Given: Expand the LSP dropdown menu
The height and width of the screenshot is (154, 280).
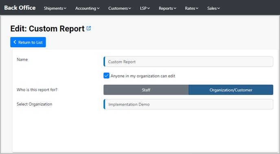Looking at the screenshot, I should [145, 8].
